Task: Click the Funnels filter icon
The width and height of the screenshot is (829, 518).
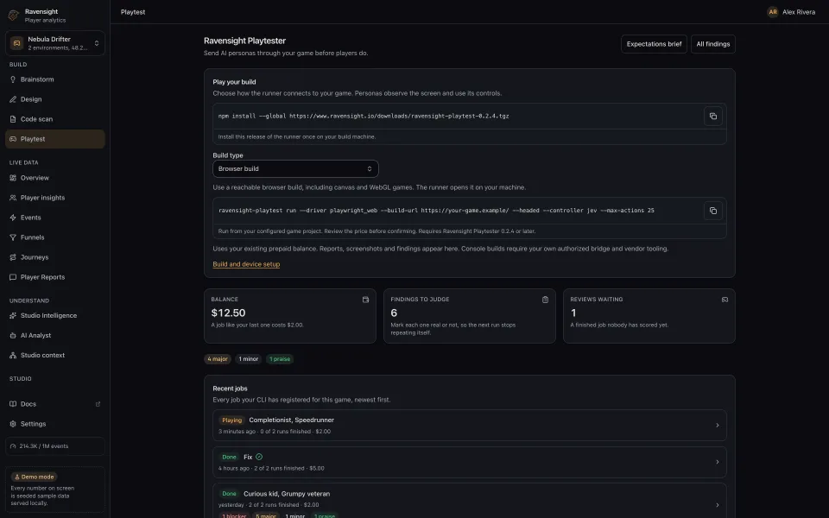Action: [13, 237]
